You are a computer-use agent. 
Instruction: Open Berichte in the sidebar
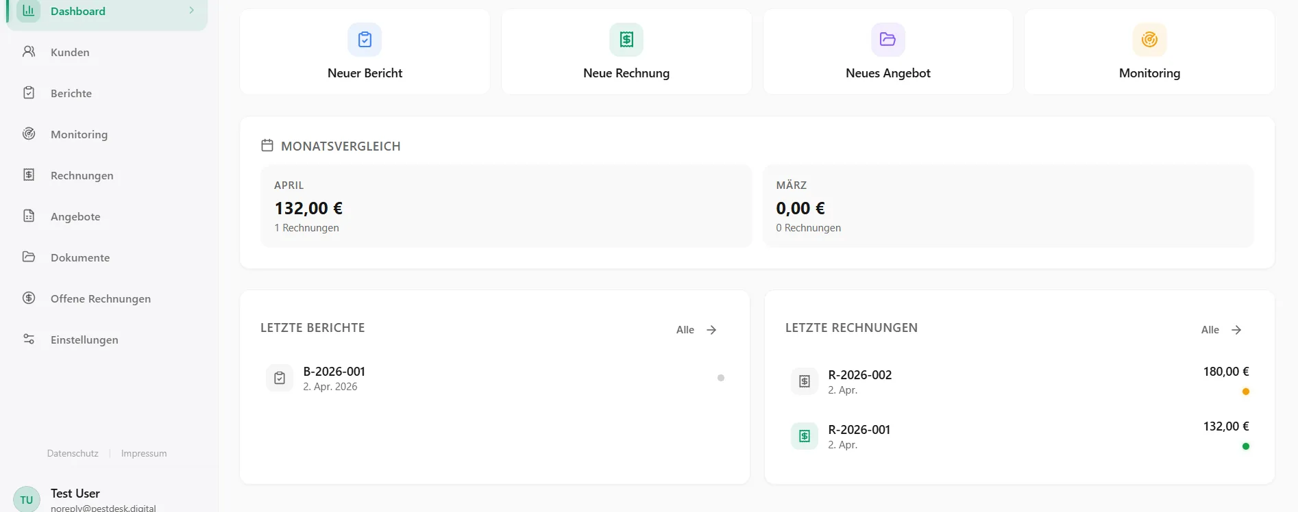click(x=71, y=93)
